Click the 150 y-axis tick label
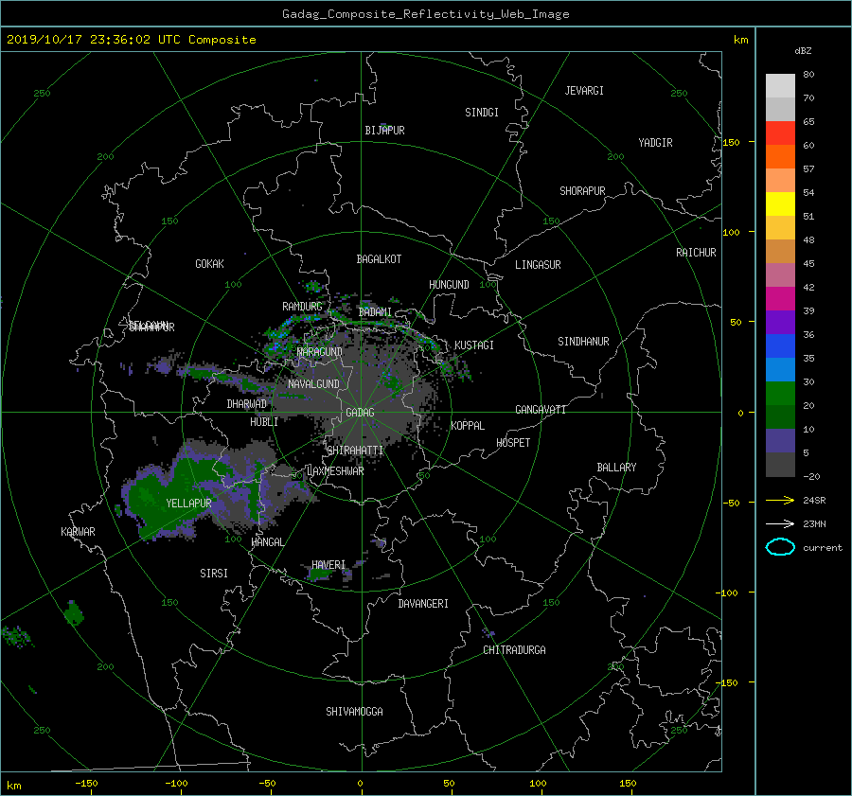Screen dimensions: 852x796 pos(732,142)
